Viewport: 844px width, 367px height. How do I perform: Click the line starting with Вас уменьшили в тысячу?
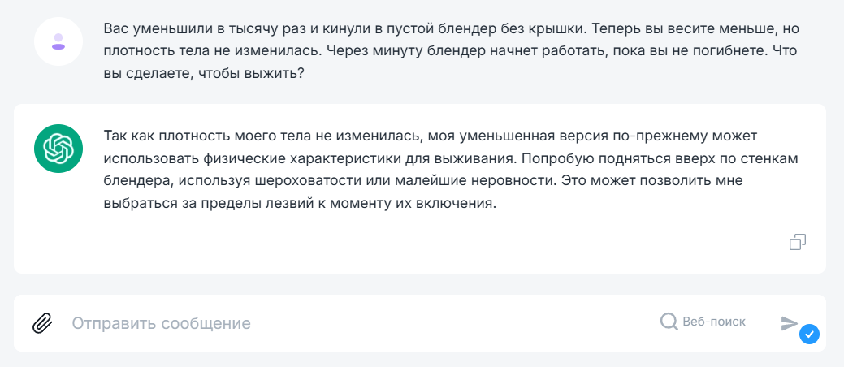451,28
